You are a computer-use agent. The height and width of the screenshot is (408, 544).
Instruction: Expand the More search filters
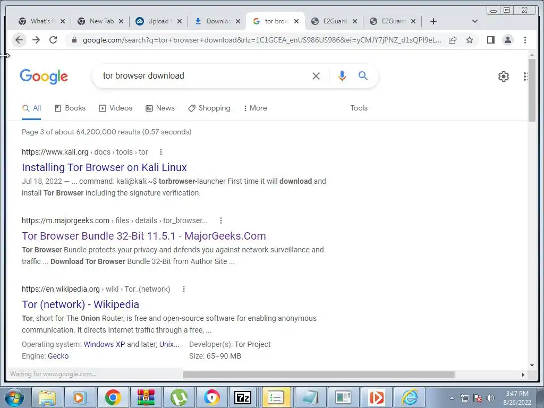tap(256, 108)
